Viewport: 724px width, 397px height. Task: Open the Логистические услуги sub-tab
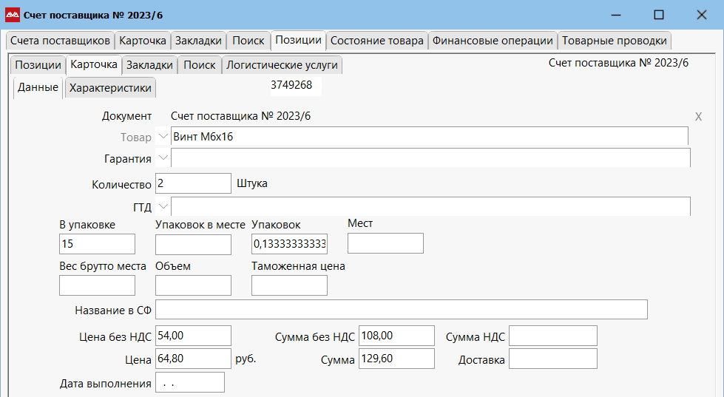click(x=282, y=65)
